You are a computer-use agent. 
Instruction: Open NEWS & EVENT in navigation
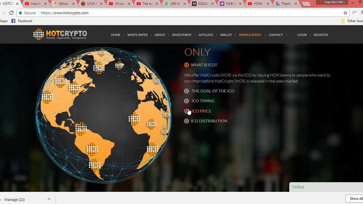point(250,35)
